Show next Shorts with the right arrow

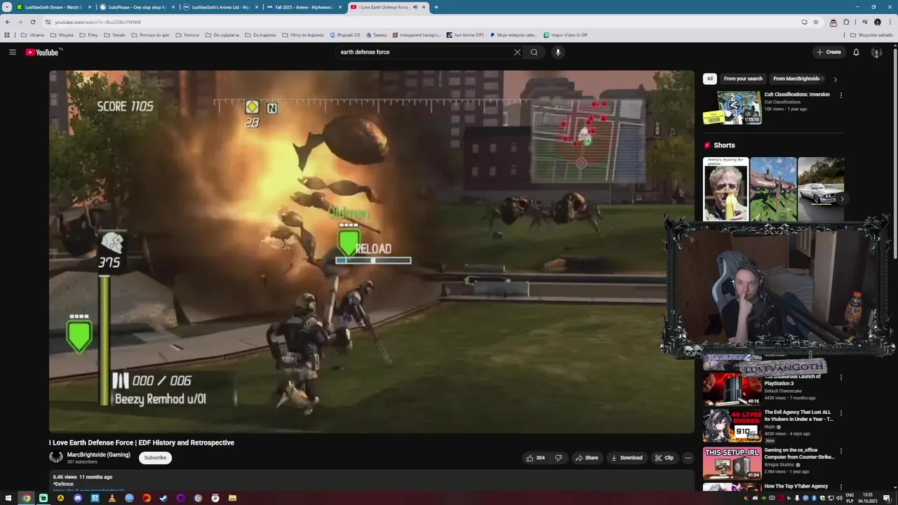(x=842, y=198)
